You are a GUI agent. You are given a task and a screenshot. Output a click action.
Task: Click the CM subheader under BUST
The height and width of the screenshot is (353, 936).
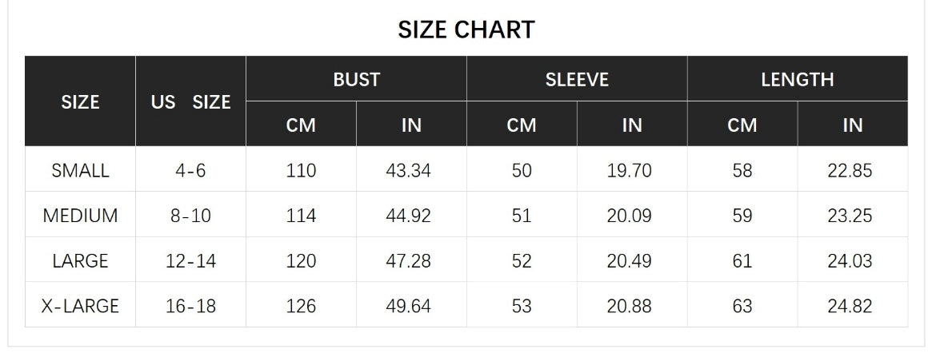click(301, 125)
